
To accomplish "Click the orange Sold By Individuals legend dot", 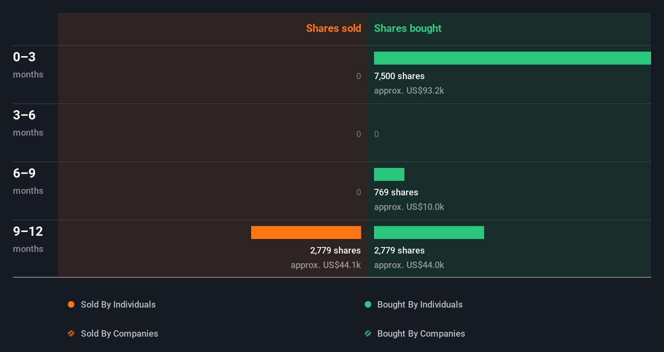I will click(71, 304).
